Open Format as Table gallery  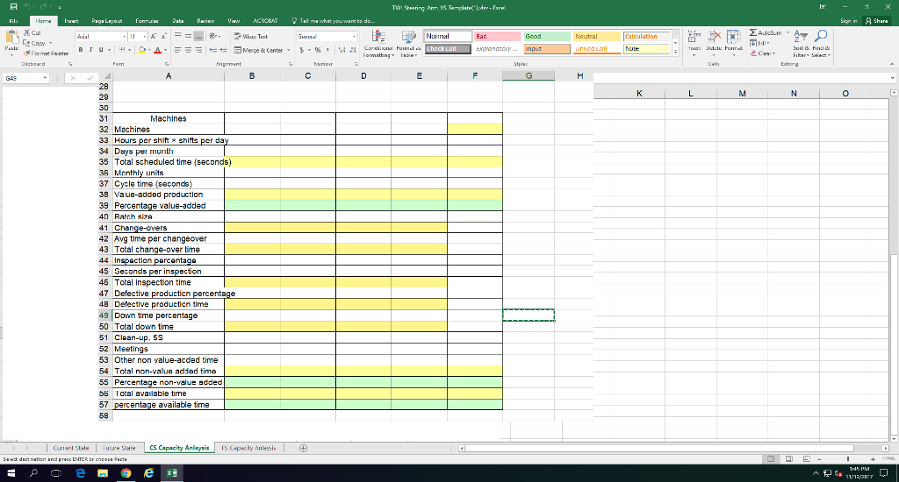[x=408, y=44]
